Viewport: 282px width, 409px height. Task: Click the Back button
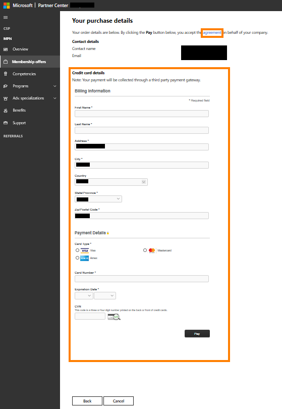tap(87, 401)
